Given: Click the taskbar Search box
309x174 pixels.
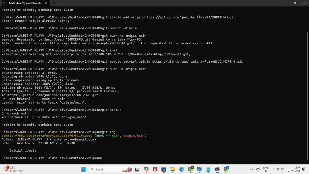Looking at the screenshot, I should 110,169.
